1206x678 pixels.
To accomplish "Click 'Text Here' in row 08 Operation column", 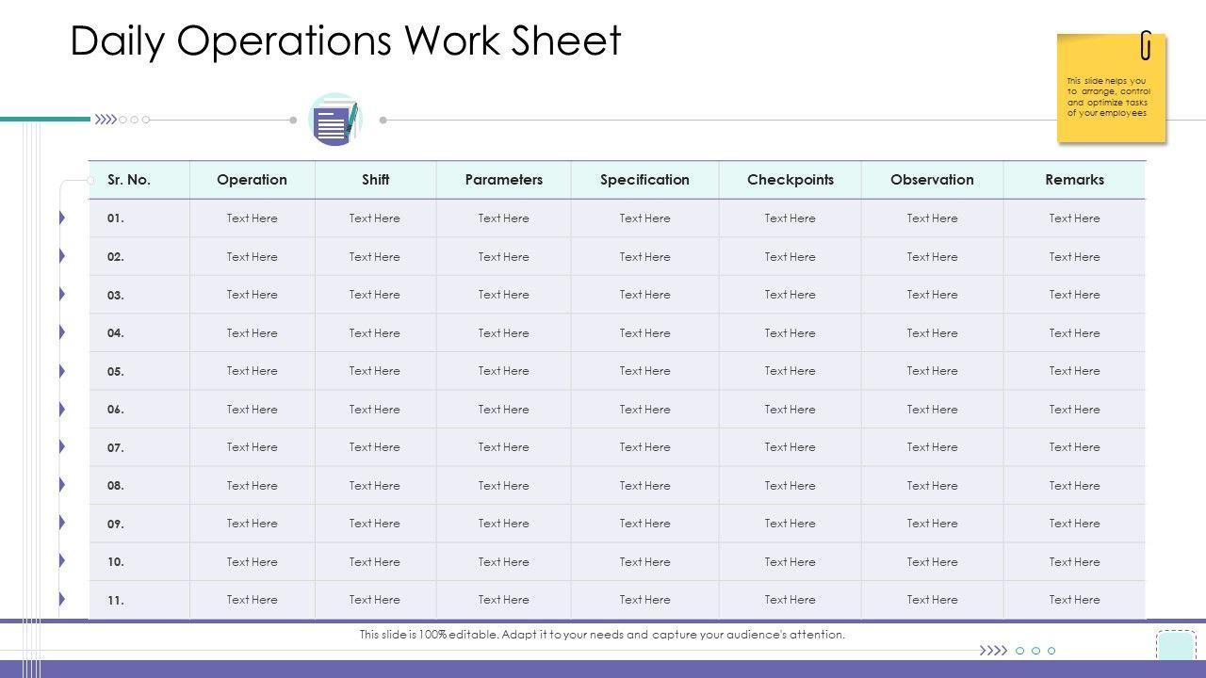I will coord(252,486).
